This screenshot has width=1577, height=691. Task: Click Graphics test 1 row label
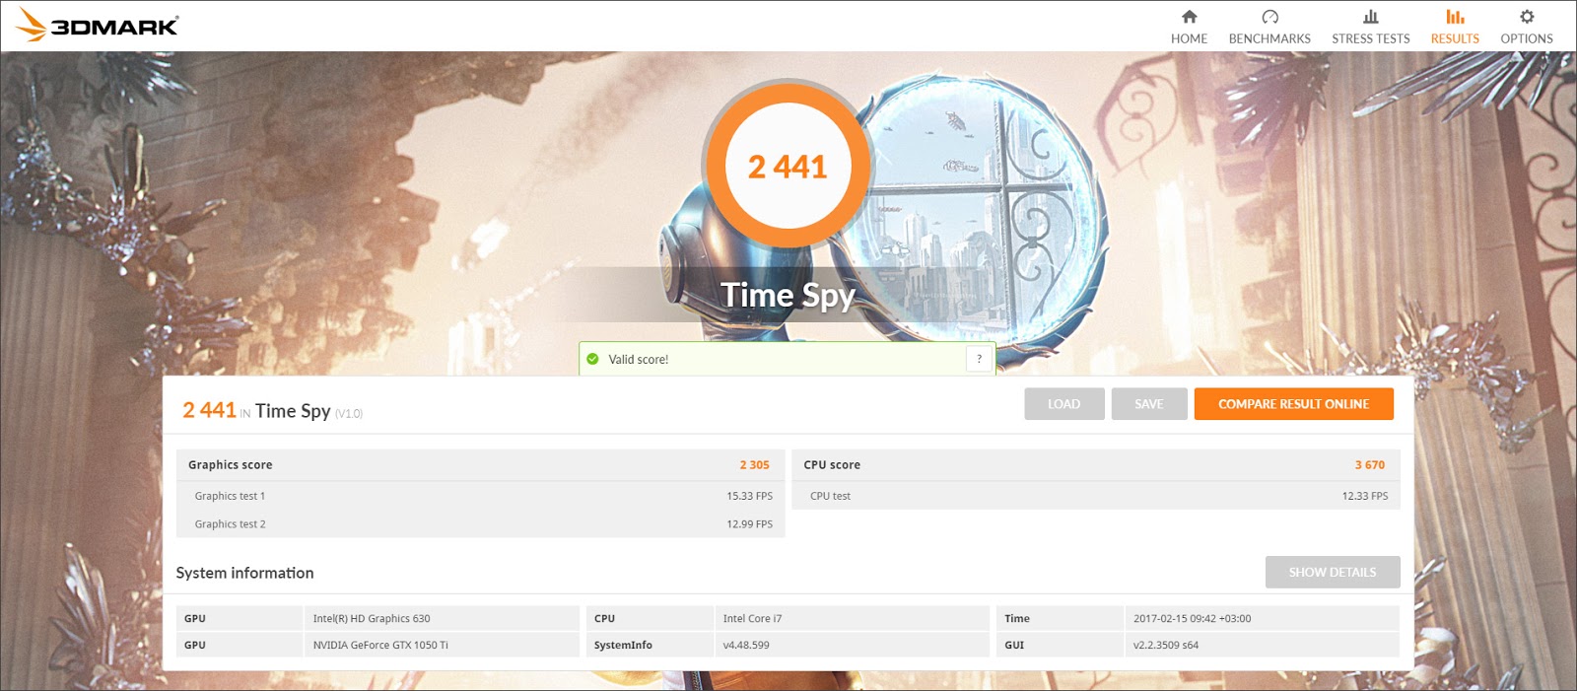click(230, 496)
